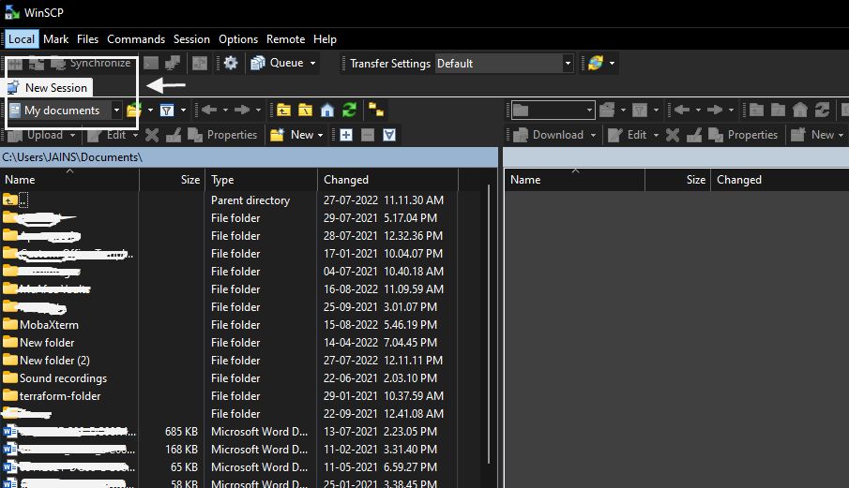The height and width of the screenshot is (488, 849).
Task: Click the local rename icon
Action: pyautogui.click(x=174, y=135)
